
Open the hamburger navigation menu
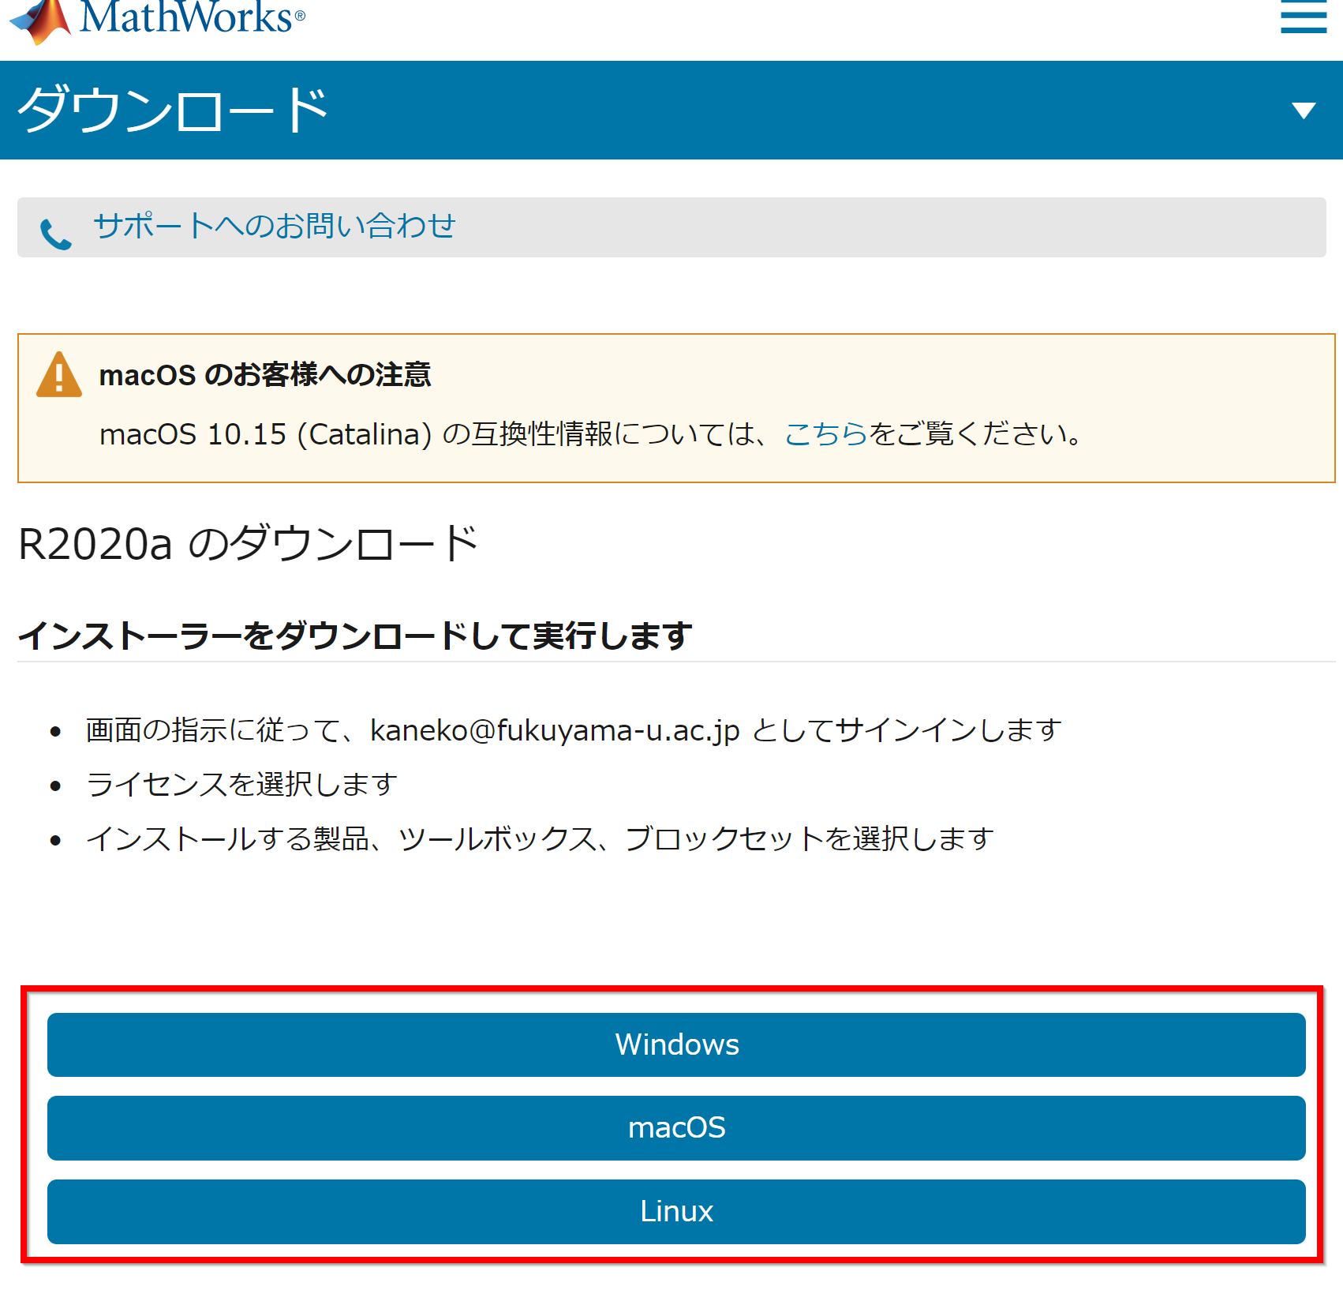tap(1303, 16)
